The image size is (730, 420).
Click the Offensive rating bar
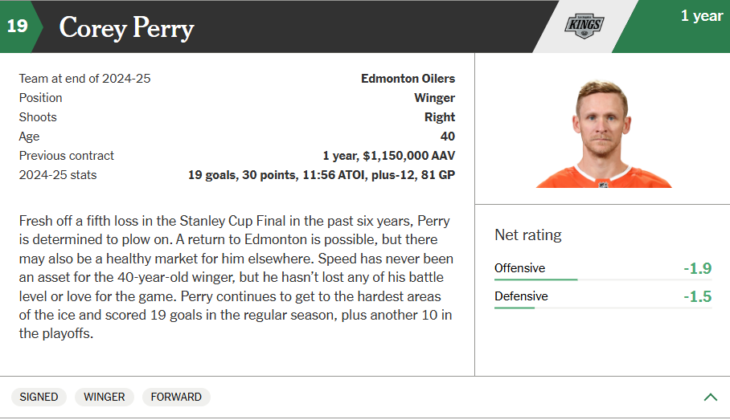[x=603, y=279]
